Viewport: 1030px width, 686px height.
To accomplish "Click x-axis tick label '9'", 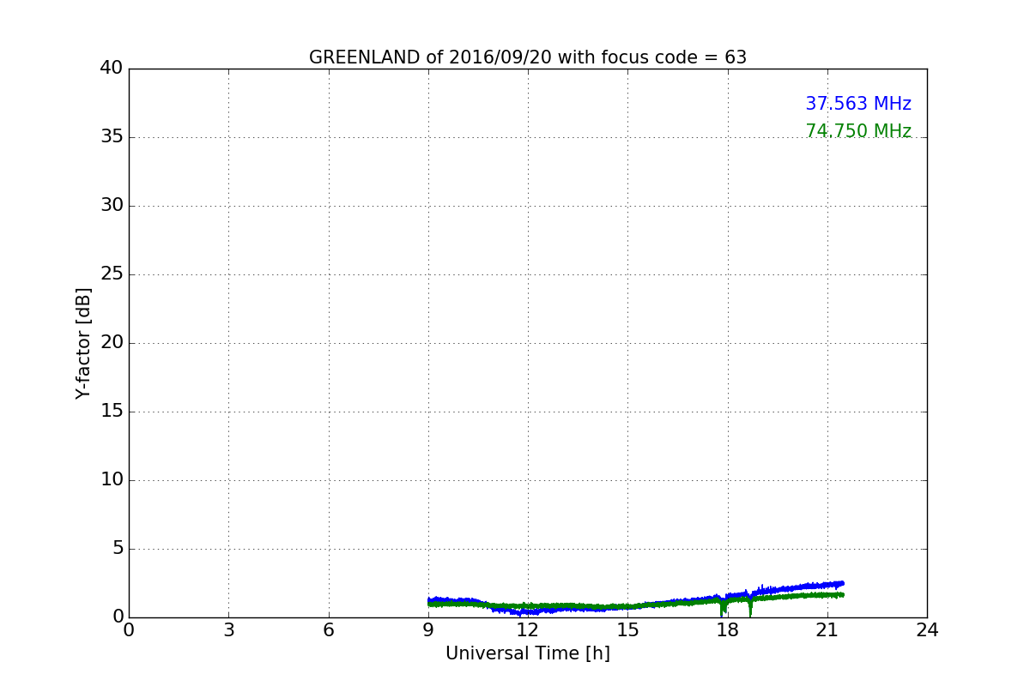I will coord(428,630).
